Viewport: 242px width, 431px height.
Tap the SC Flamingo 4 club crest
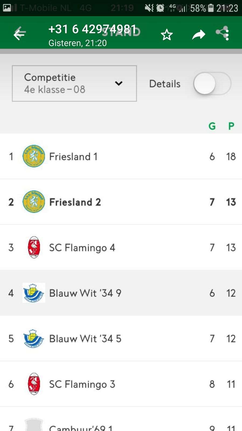[34, 247]
